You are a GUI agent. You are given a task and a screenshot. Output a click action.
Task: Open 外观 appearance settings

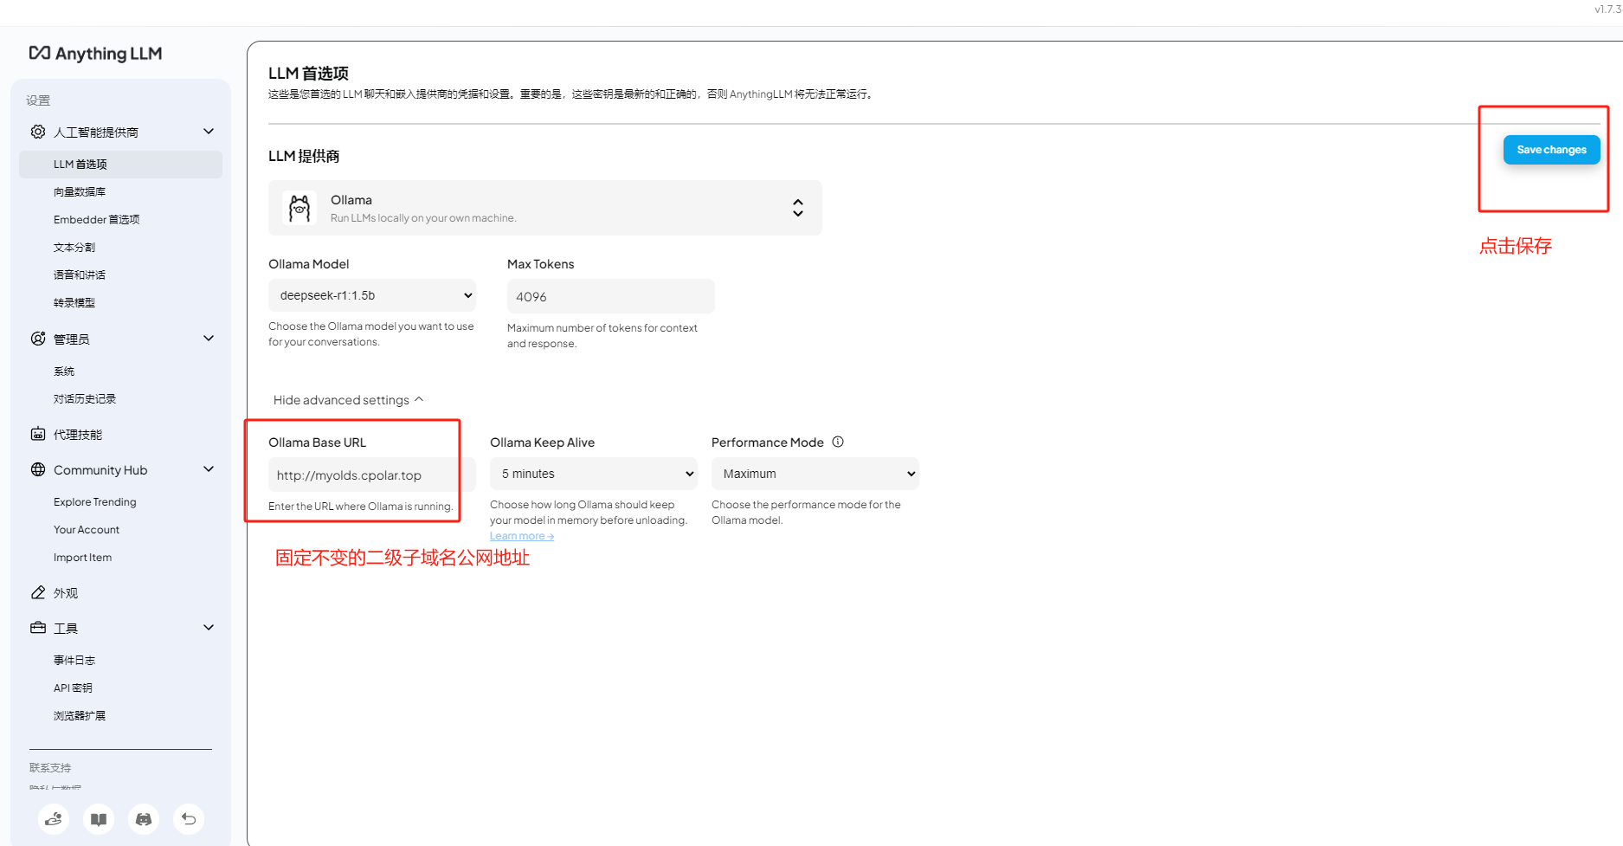pos(66,593)
